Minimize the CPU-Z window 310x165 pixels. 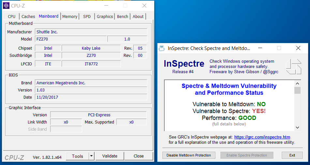tap(106, 6)
